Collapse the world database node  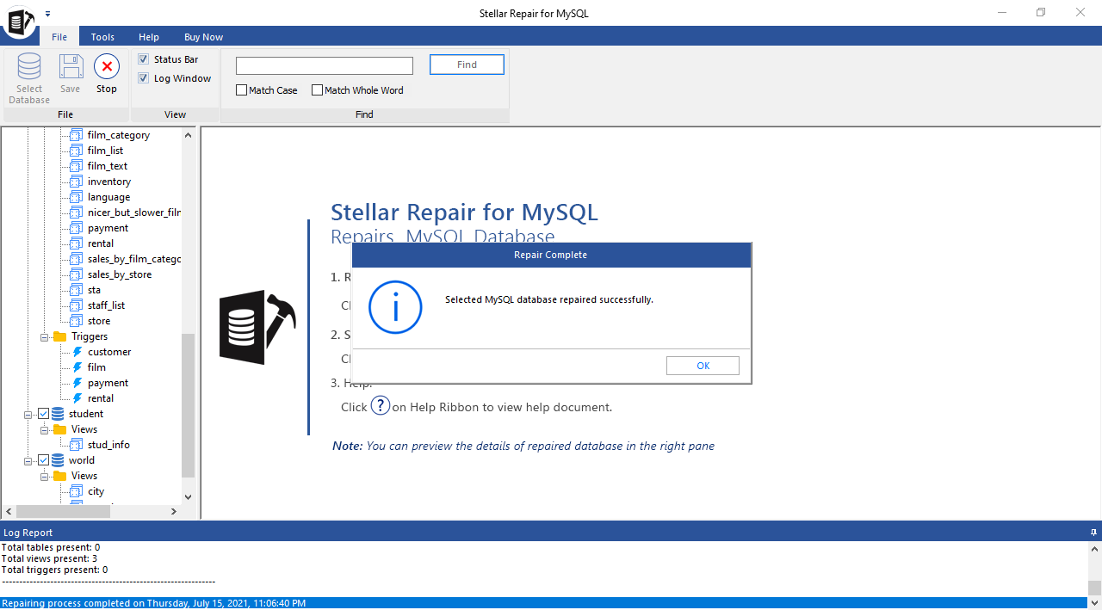(x=28, y=459)
